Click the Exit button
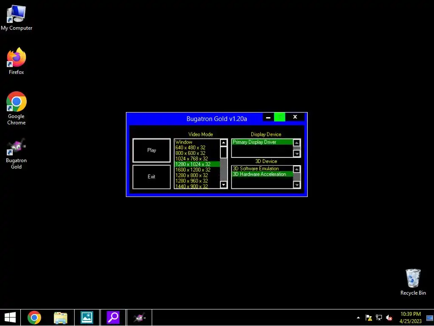 [151, 177]
